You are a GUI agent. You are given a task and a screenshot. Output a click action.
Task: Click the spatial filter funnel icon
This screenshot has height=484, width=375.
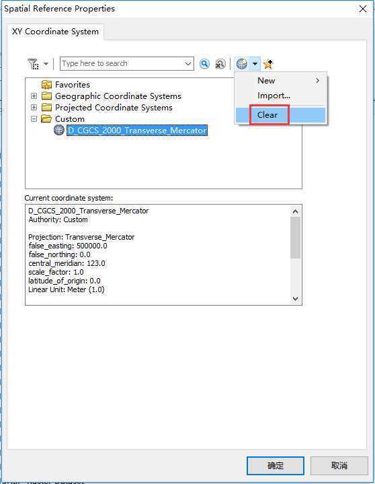tap(34, 63)
